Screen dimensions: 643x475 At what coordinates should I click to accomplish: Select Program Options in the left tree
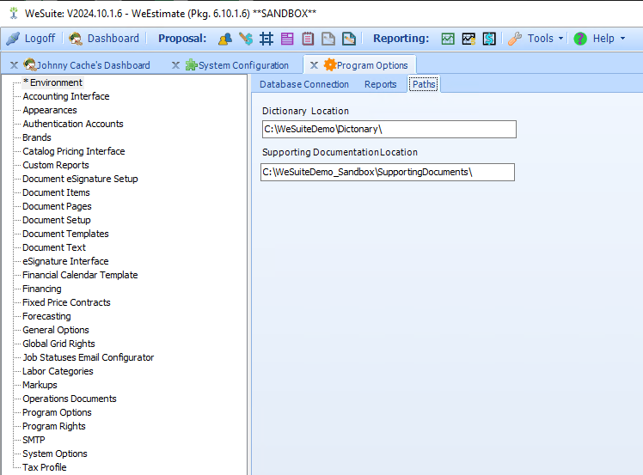tap(57, 412)
